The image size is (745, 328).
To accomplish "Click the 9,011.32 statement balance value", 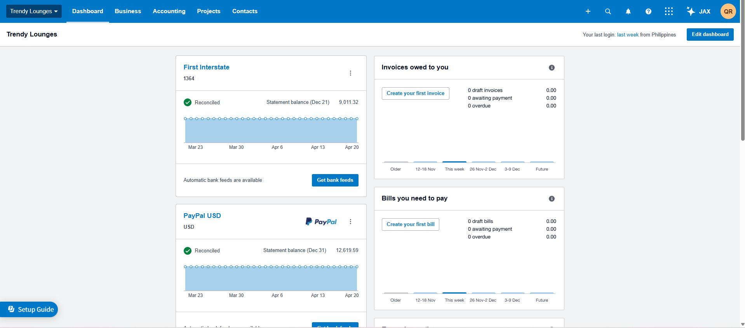I will (349, 102).
